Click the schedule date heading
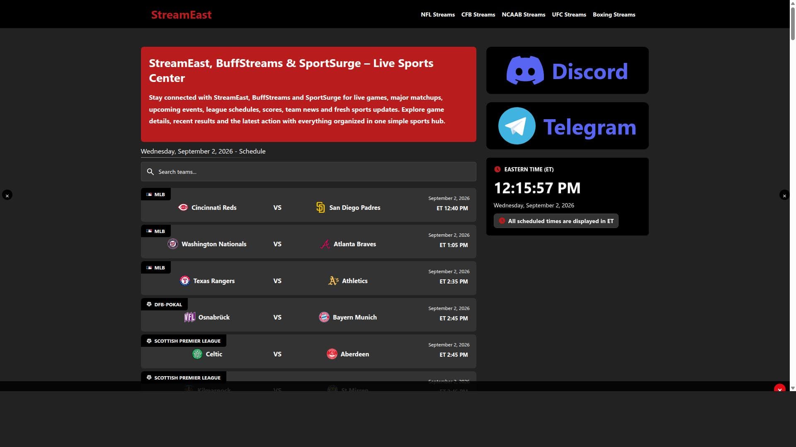This screenshot has width=796, height=447. tap(203, 151)
